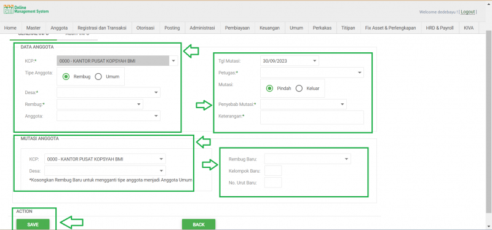This screenshot has width=492, height=230.
Task: Click the scrollbar down arrow
Action: pos(488,226)
